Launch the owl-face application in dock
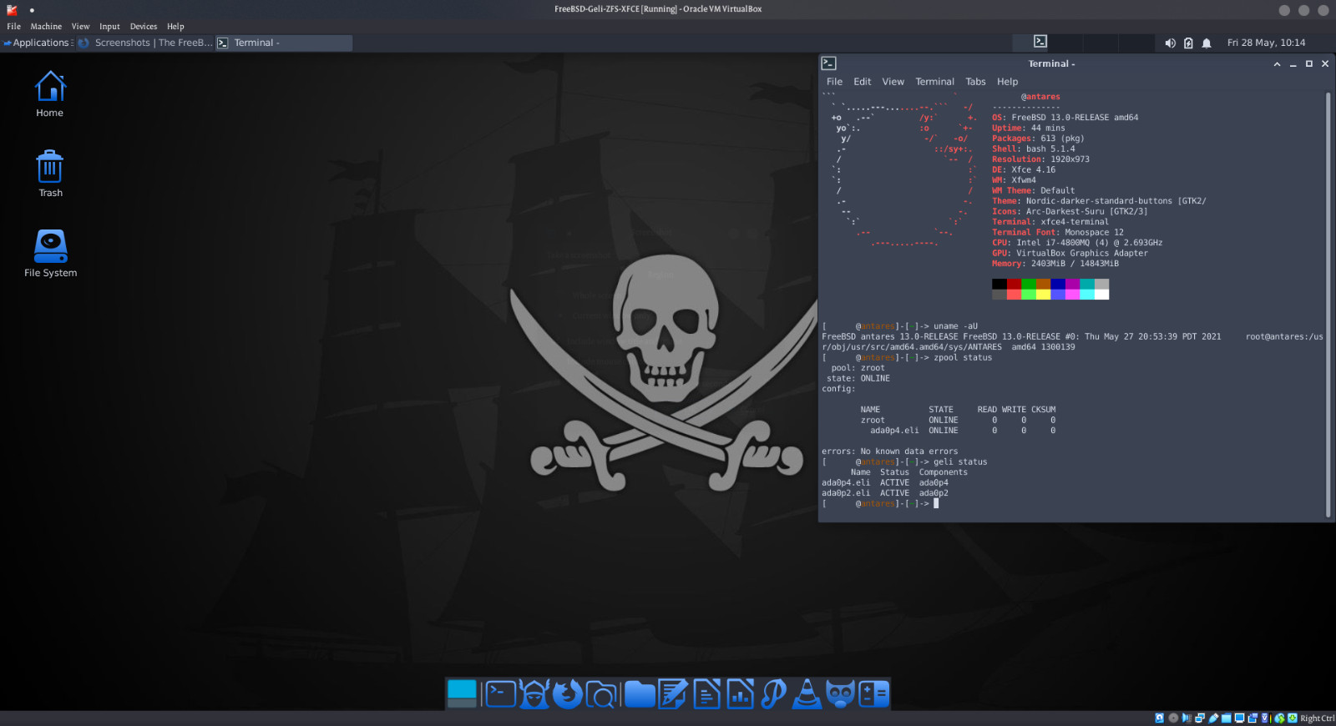This screenshot has height=726, width=1336. pyautogui.click(x=841, y=693)
